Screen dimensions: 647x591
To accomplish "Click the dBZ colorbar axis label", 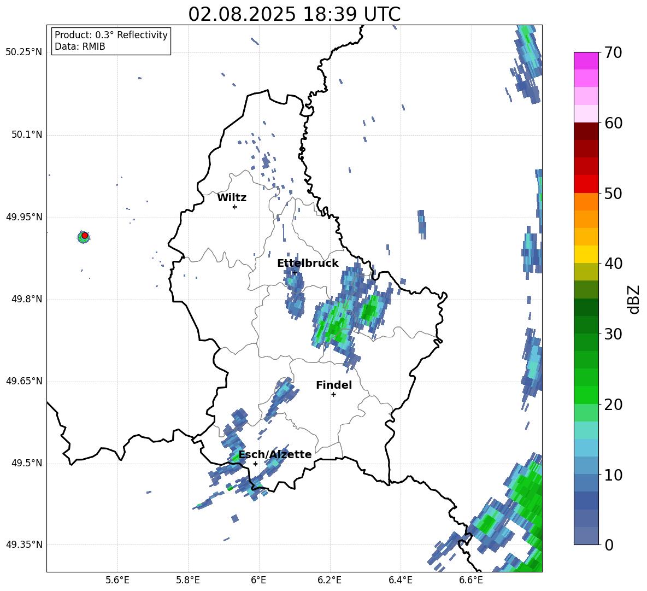I will coord(633,299).
